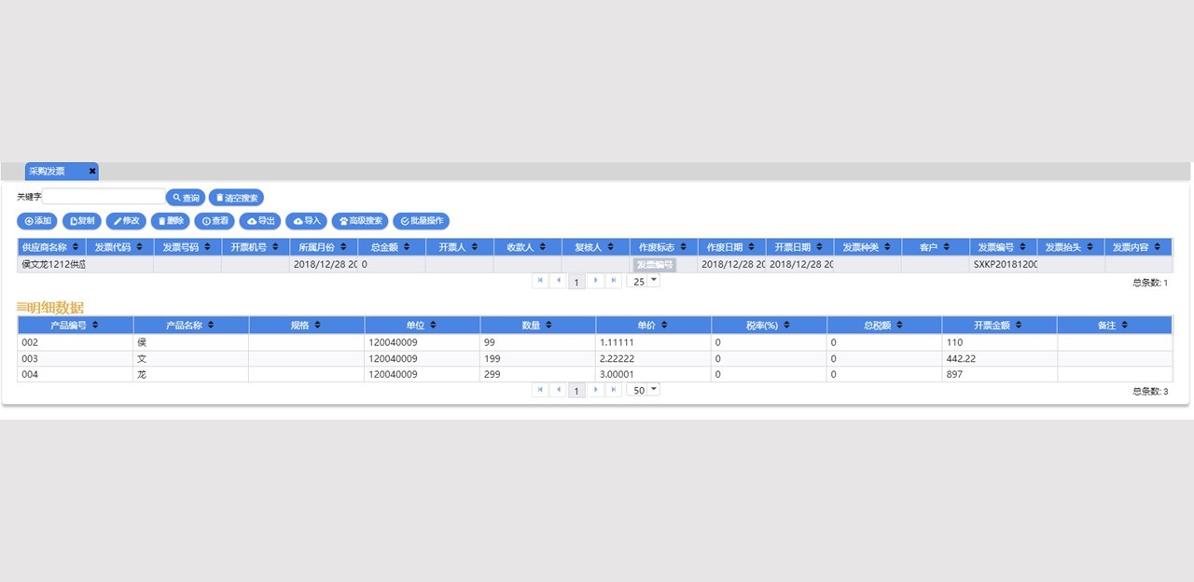Viewport: 1194px width, 582px height.
Task: Click the 导出 (export) cloud button
Action: (x=260, y=221)
